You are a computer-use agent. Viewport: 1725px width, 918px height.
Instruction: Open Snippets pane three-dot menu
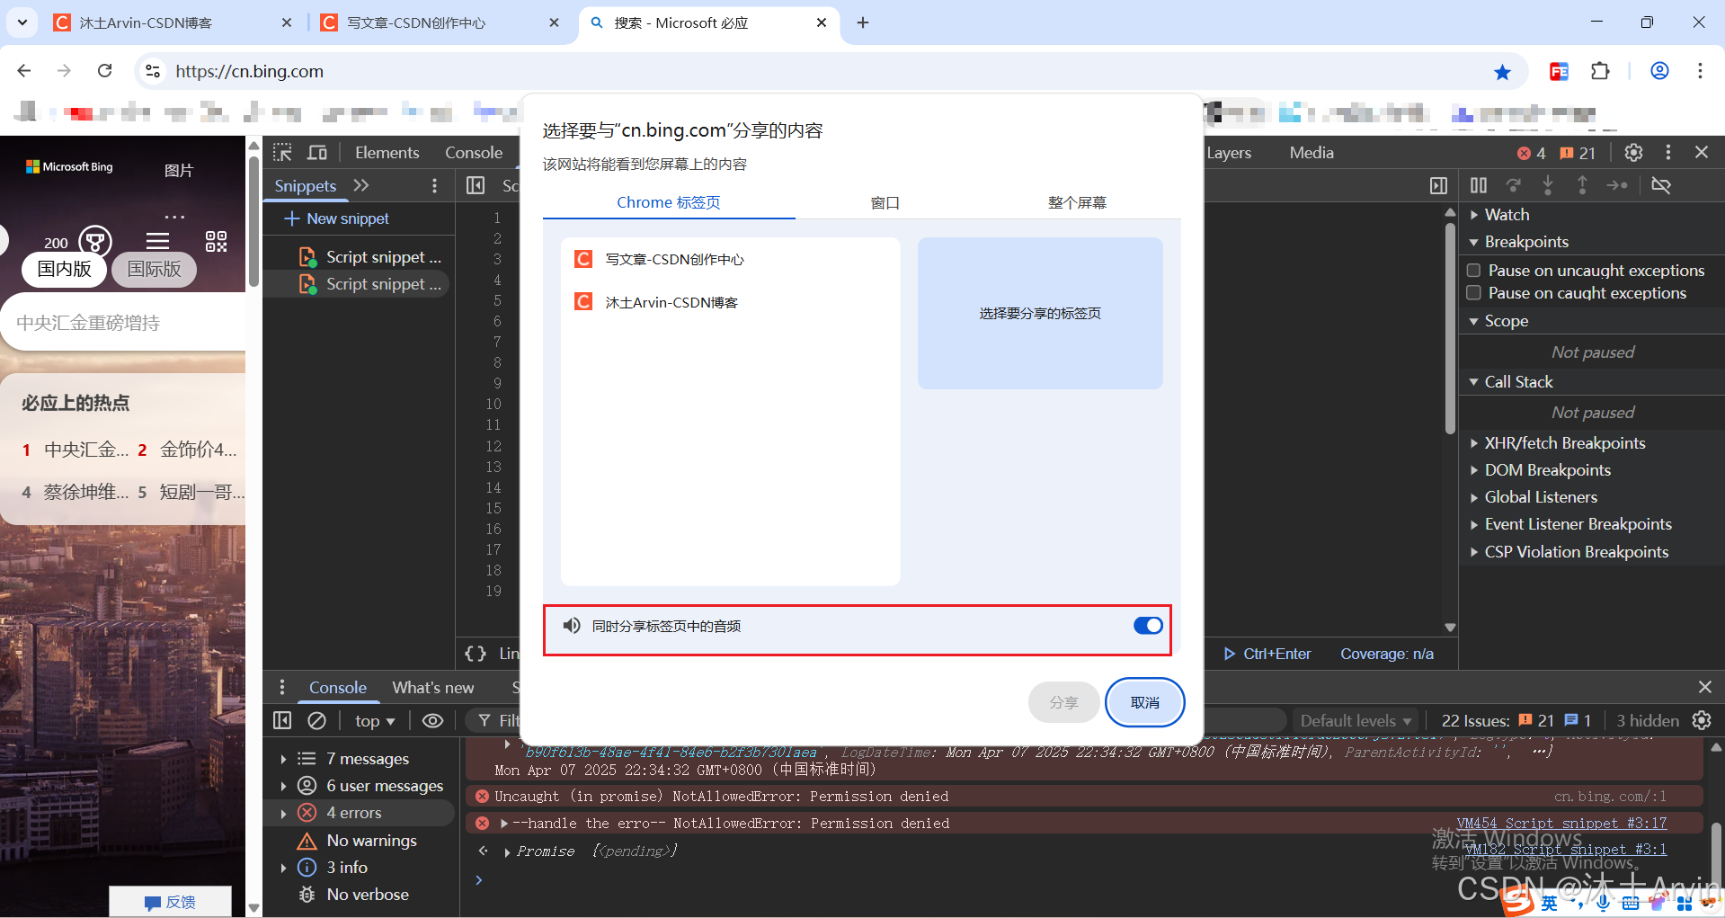click(434, 185)
